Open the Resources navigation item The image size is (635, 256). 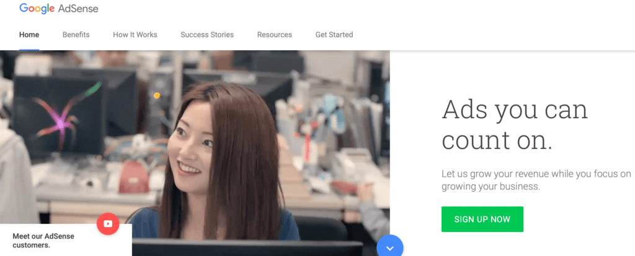(x=275, y=35)
